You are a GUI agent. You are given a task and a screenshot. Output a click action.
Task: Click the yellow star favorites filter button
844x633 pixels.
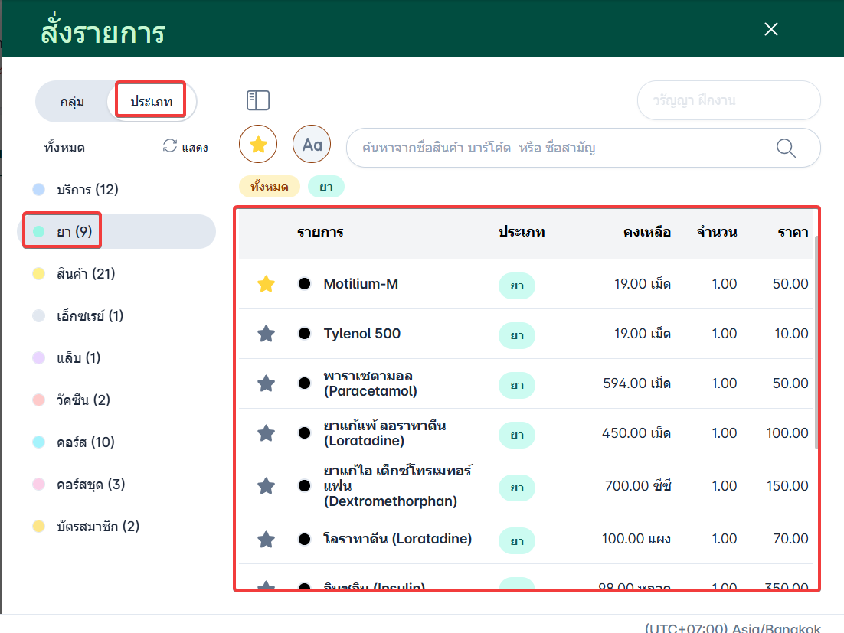click(x=258, y=144)
